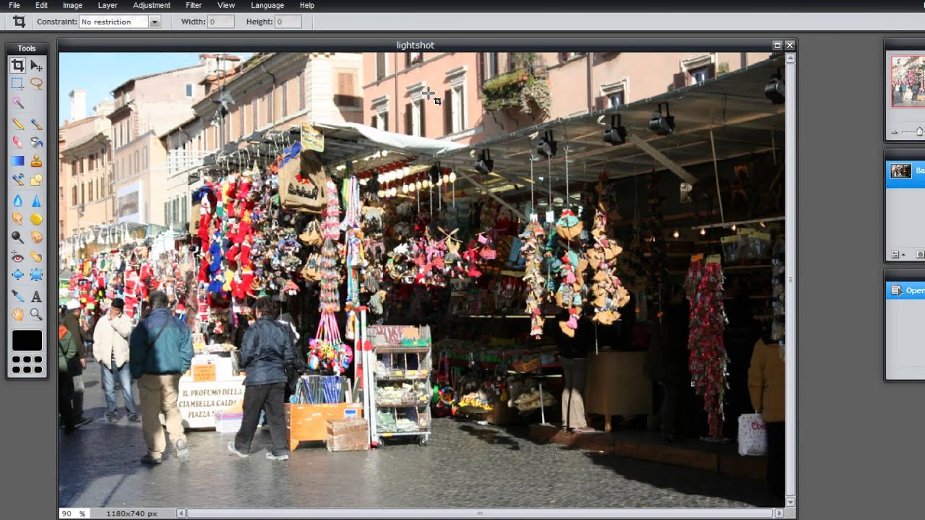Select the Brush tool

click(36, 124)
